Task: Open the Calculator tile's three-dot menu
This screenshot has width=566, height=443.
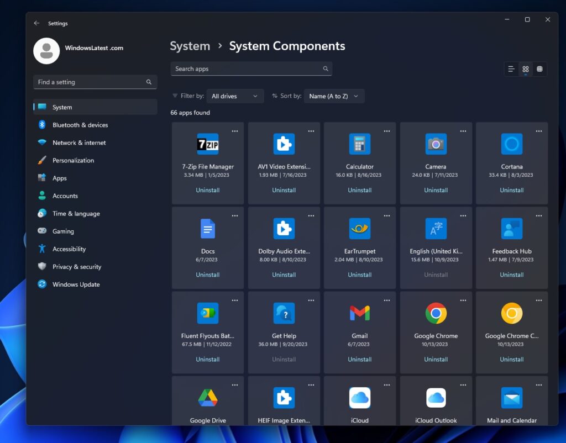Action: point(386,131)
